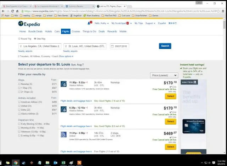This screenshot has width=227, height=166.
Task: Switch to the Best Expedia in La Cres browser tab
Action: 17,6
